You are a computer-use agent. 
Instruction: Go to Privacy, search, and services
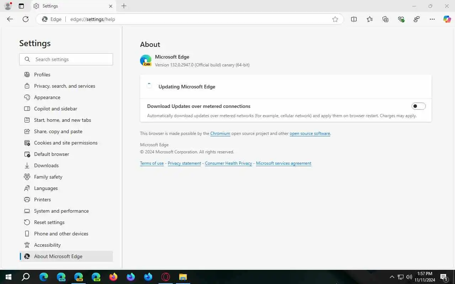[66, 86]
